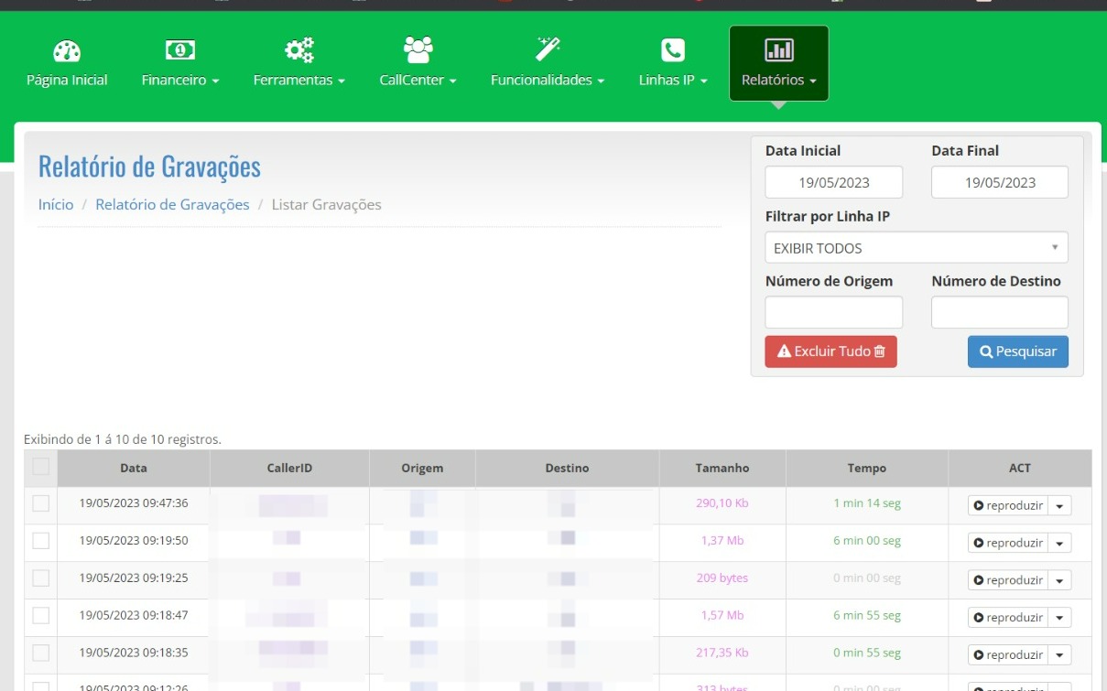Toggle the select-all checkbox in table header

tap(40, 467)
